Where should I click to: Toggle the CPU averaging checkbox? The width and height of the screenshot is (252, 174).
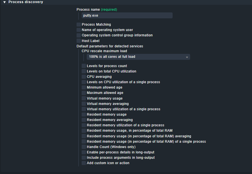click(84, 77)
